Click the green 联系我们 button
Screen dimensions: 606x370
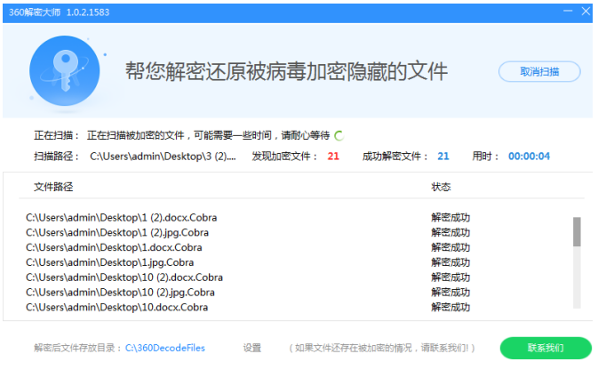(546, 348)
